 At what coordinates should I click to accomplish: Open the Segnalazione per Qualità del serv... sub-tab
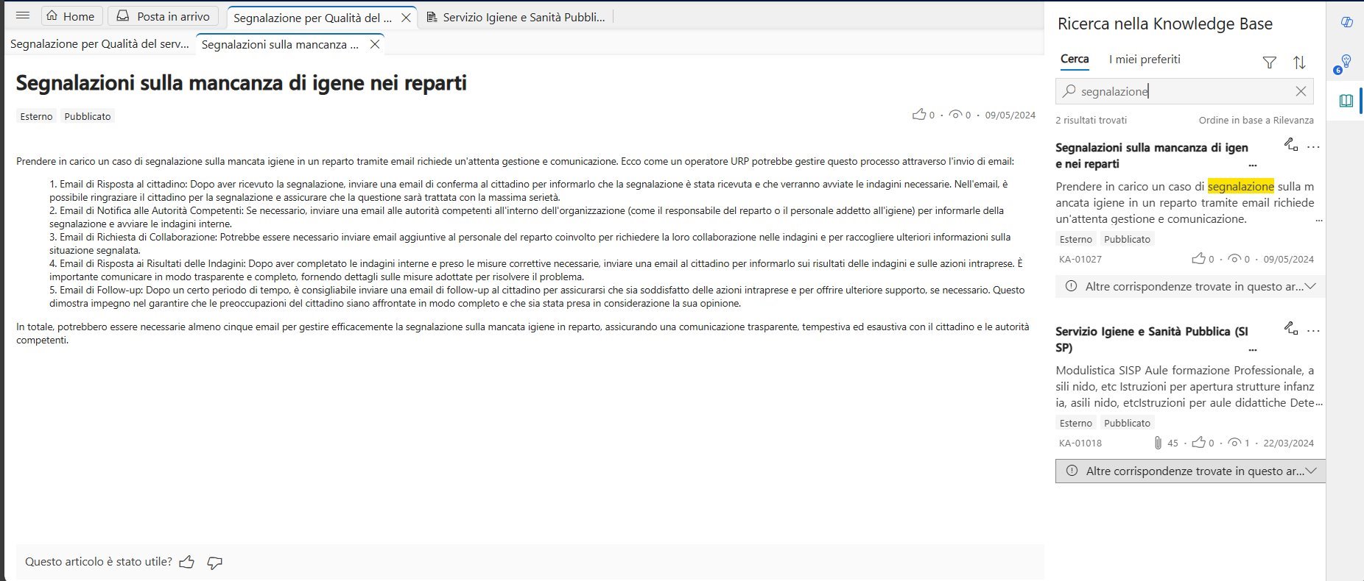pos(100,44)
